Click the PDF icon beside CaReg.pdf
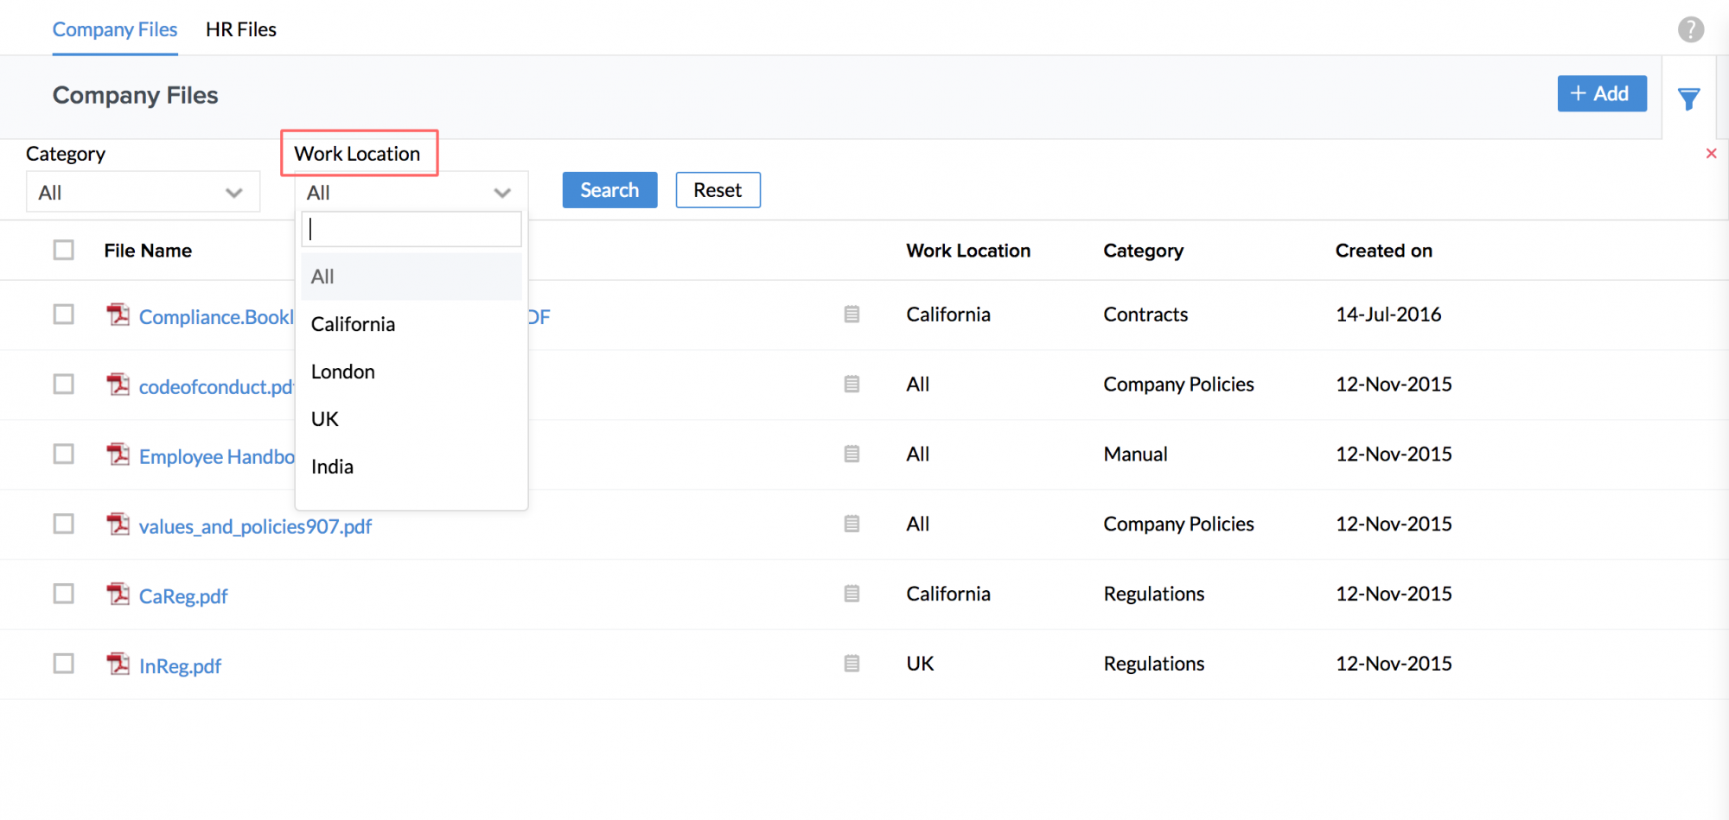This screenshot has width=1729, height=820. coord(118,594)
